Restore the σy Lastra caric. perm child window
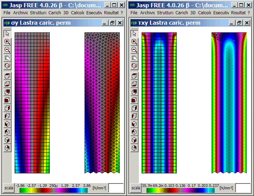The image size is (254, 196). click(112, 23)
